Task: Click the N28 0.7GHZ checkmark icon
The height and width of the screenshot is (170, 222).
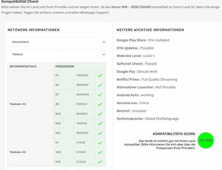Action: click(x=100, y=152)
